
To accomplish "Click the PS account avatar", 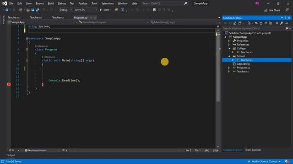I will point(257,4).
